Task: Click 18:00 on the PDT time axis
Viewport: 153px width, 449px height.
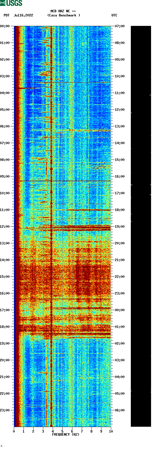Action: pyautogui.click(x=5, y=327)
